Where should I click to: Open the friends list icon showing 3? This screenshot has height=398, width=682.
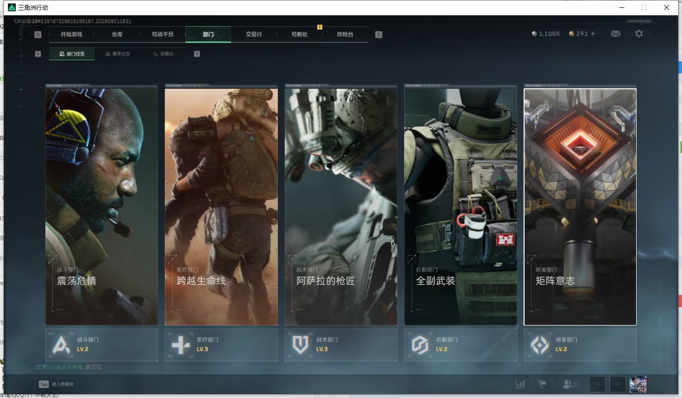[x=570, y=384]
